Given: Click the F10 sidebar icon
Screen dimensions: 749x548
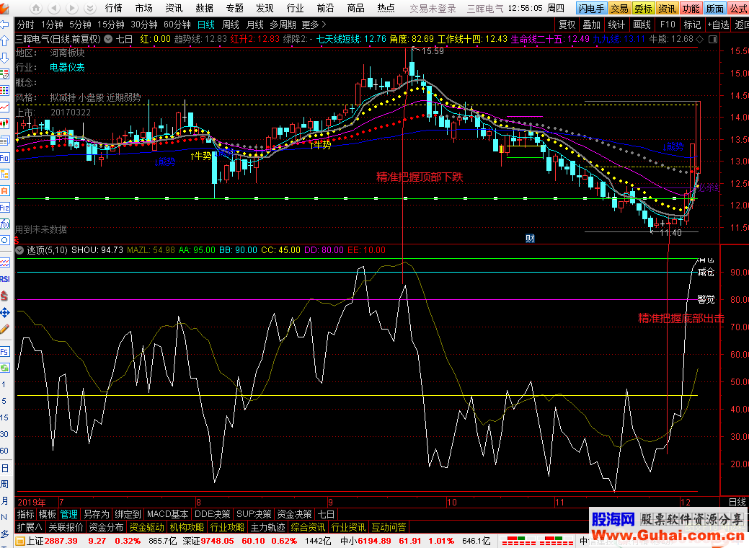Looking at the screenshot, I should click(x=5, y=158).
